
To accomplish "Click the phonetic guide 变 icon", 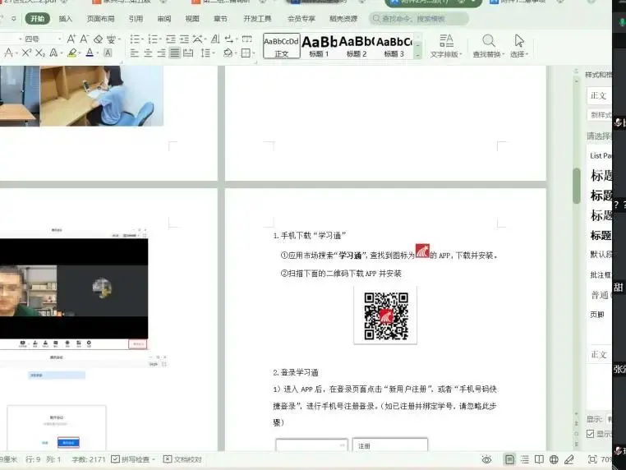I will (111, 39).
